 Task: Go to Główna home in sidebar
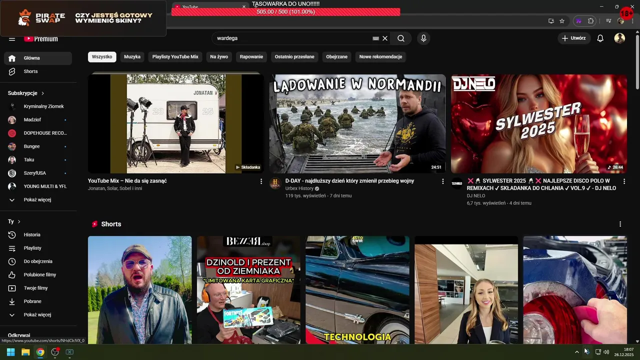[38, 58]
